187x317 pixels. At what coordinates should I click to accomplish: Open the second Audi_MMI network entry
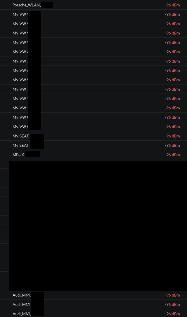tap(22, 304)
